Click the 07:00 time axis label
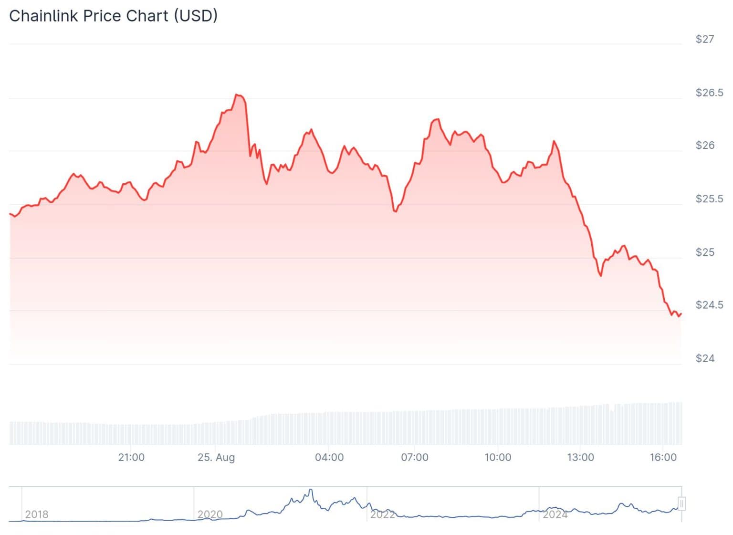 coord(415,457)
